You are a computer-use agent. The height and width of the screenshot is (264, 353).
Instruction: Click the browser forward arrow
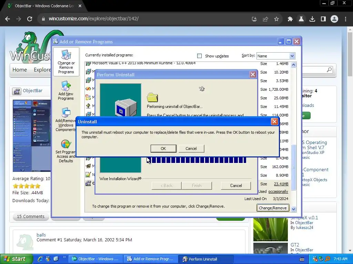pyautogui.click(x=19, y=19)
